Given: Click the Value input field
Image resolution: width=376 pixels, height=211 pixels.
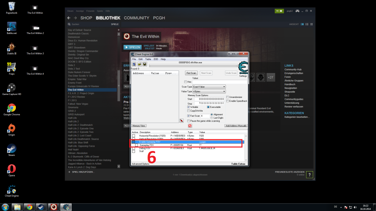Looking at the screenshot, I should tap(220, 82).
